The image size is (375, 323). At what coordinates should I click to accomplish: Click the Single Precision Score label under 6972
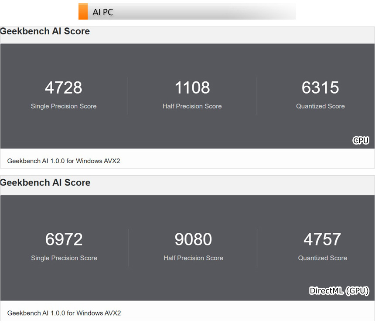click(x=64, y=258)
